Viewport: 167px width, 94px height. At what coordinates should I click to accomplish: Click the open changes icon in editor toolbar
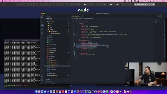pyautogui.click(x=159, y=16)
